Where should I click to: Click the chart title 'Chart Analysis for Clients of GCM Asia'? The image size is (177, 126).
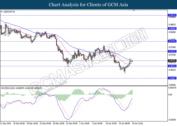[88, 5]
